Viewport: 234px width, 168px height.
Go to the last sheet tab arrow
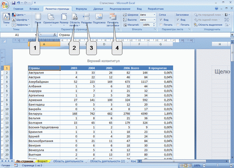(x=12, y=161)
